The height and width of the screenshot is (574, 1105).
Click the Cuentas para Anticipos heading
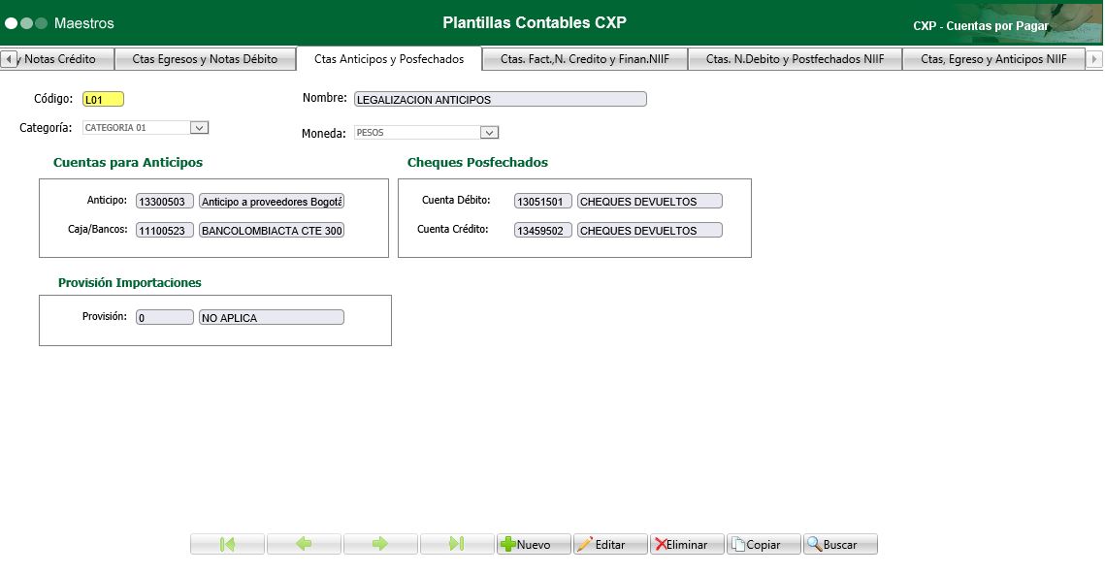tap(127, 163)
